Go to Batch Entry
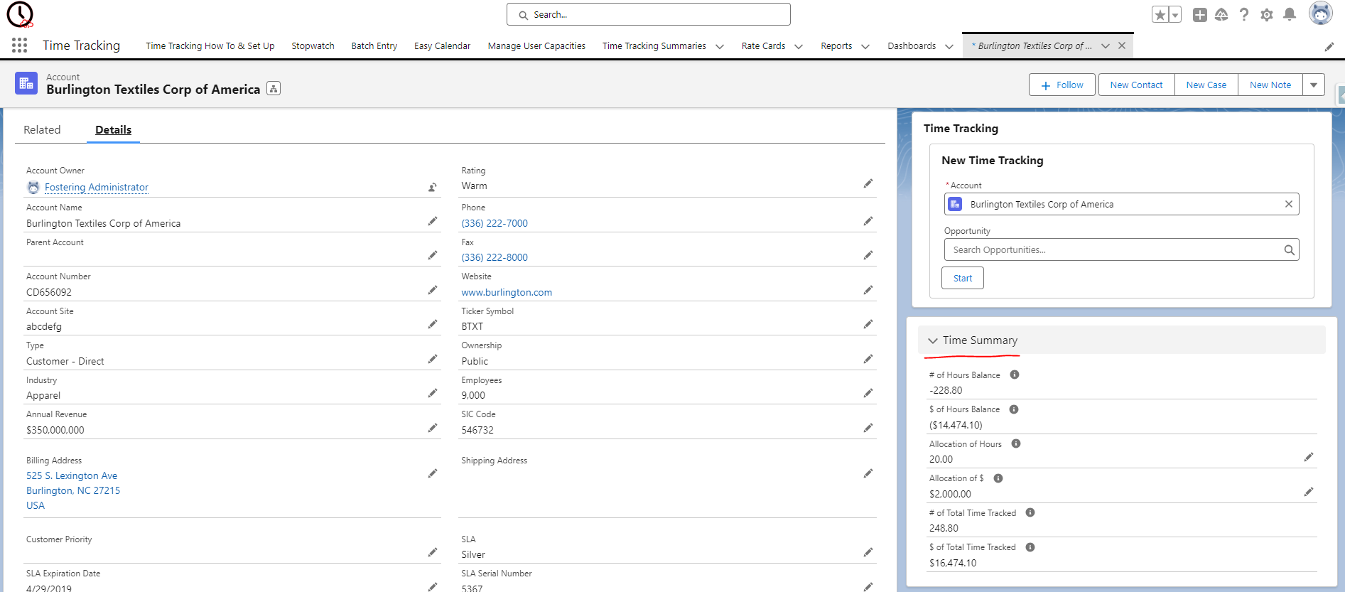The height and width of the screenshot is (592, 1345). click(x=374, y=45)
